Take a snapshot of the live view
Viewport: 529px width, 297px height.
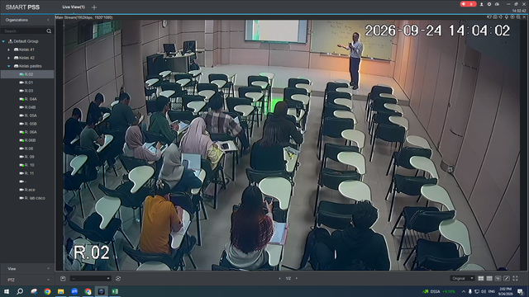(x=495, y=16)
